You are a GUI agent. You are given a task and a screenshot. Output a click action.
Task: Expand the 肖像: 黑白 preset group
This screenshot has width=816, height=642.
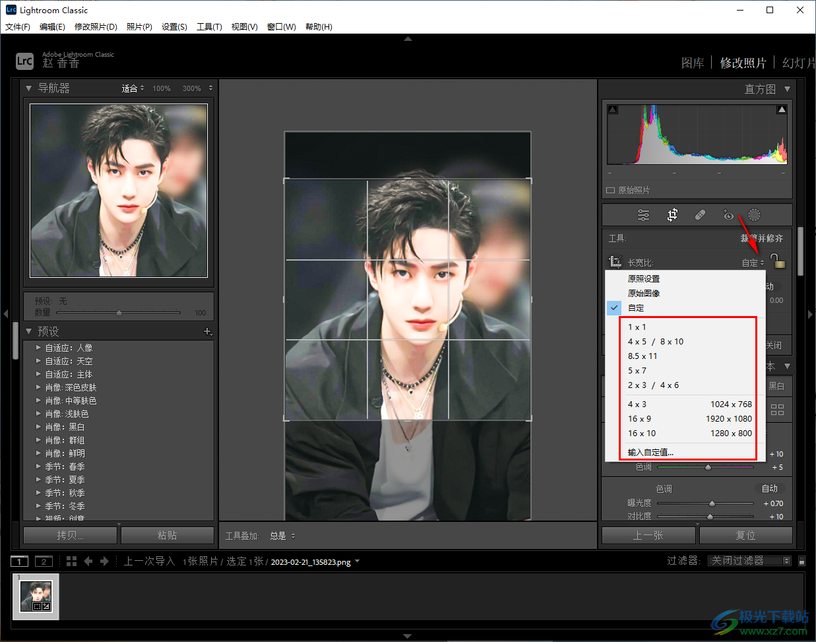pyautogui.click(x=38, y=427)
